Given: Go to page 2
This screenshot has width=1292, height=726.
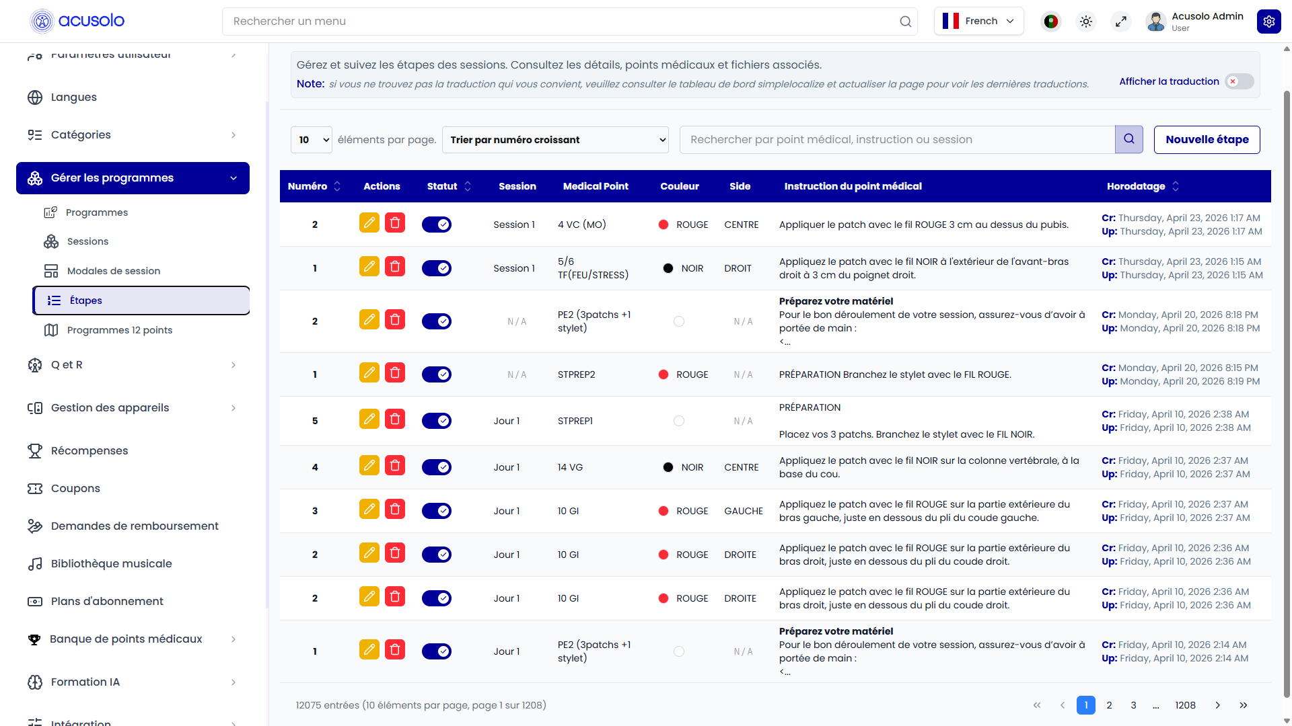Looking at the screenshot, I should tap(1109, 705).
